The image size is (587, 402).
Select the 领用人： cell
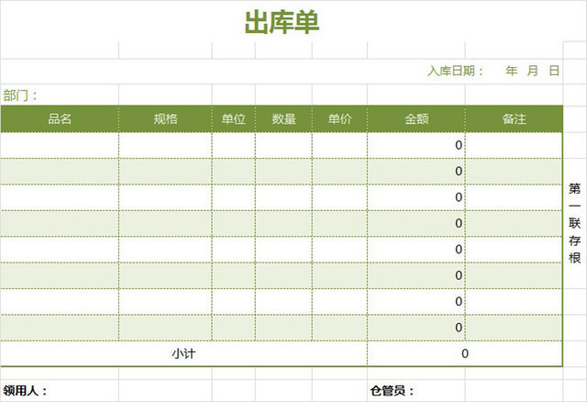(x=60, y=391)
